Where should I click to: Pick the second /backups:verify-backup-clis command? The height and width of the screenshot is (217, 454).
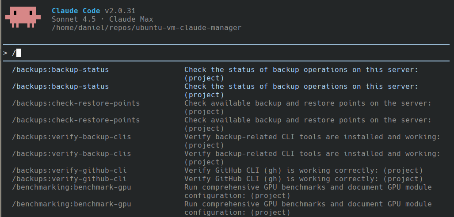72,154
